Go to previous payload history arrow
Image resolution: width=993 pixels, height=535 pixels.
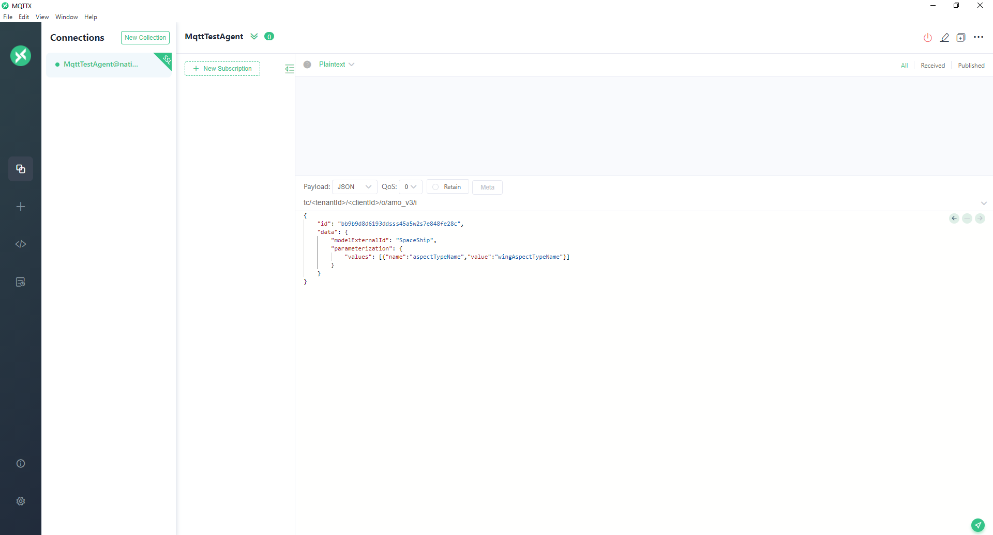954,218
